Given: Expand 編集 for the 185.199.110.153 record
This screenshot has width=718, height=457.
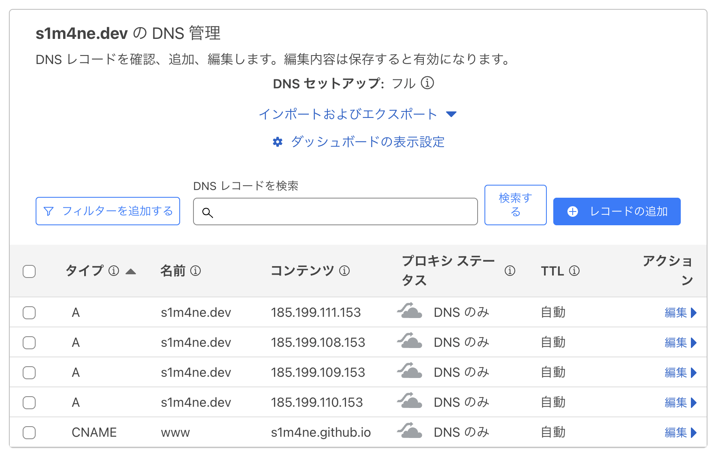Looking at the screenshot, I should pos(680,403).
